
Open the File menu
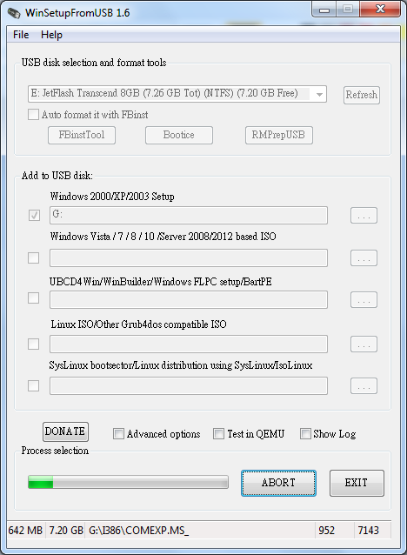tap(21, 35)
